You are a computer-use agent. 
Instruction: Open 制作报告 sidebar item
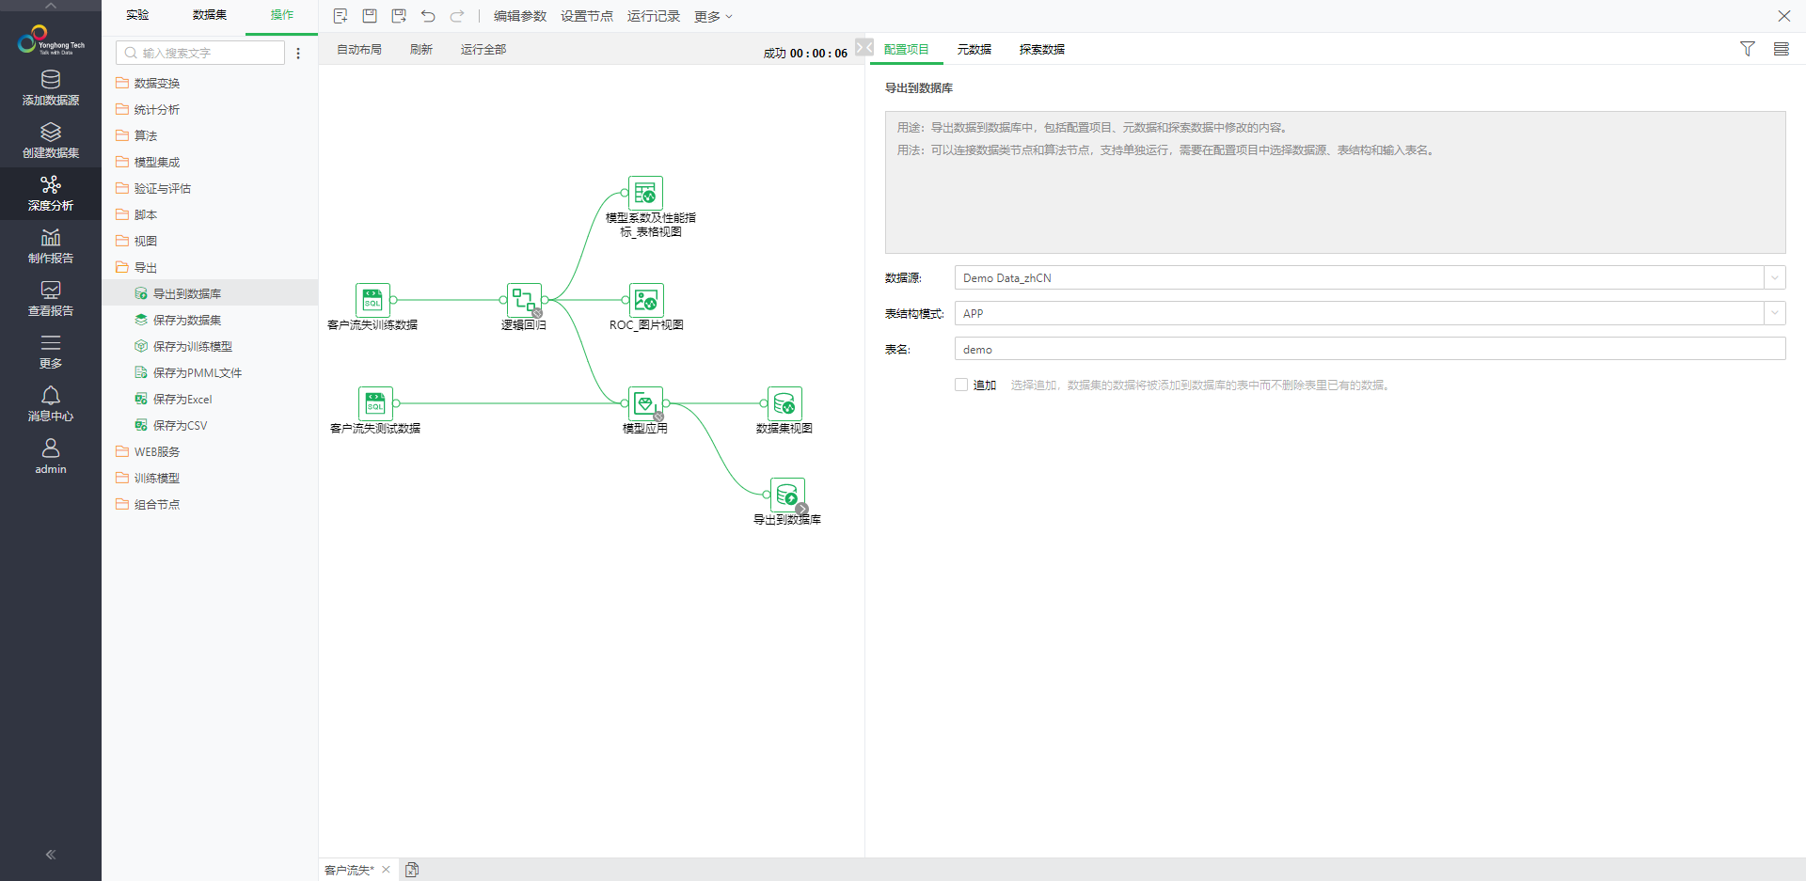[x=51, y=246]
